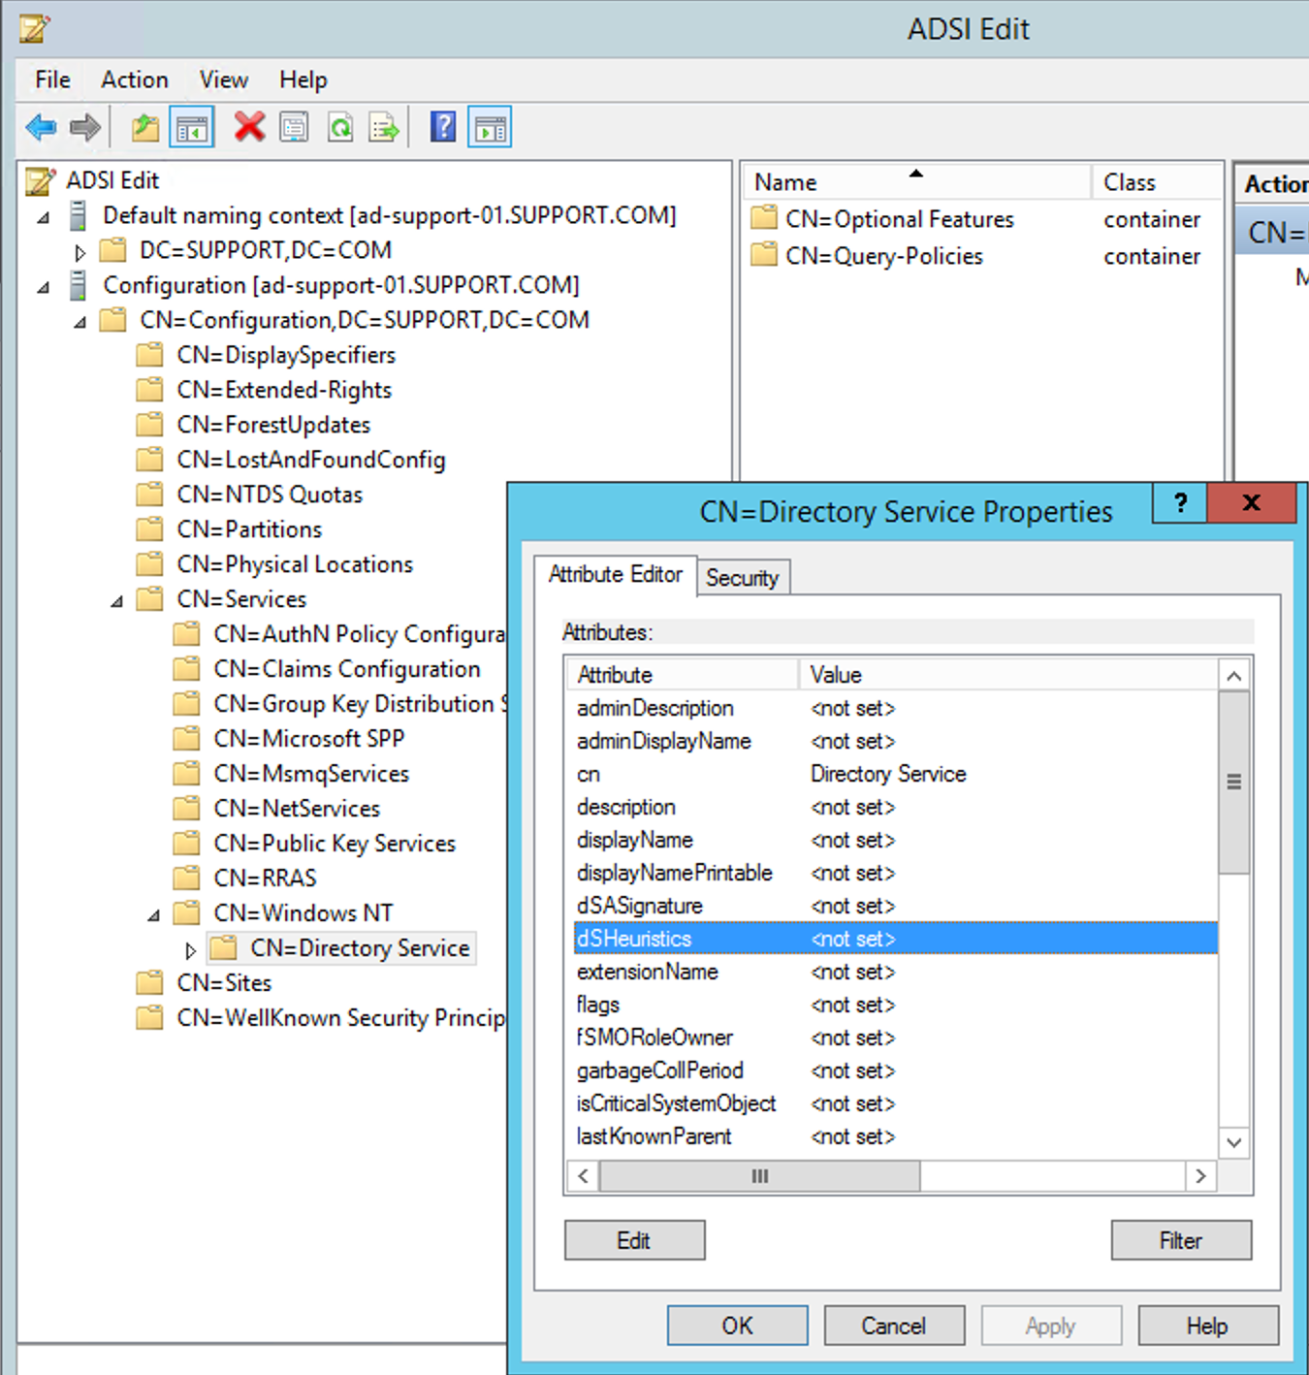The height and width of the screenshot is (1375, 1309).
Task: Expand the CN=Directory Service node
Action: pyautogui.click(x=191, y=950)
